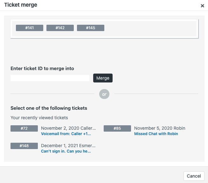Click 'November 5, 2020 Robin' entry text
208x183 pixels.
click(x=160, y=128)
